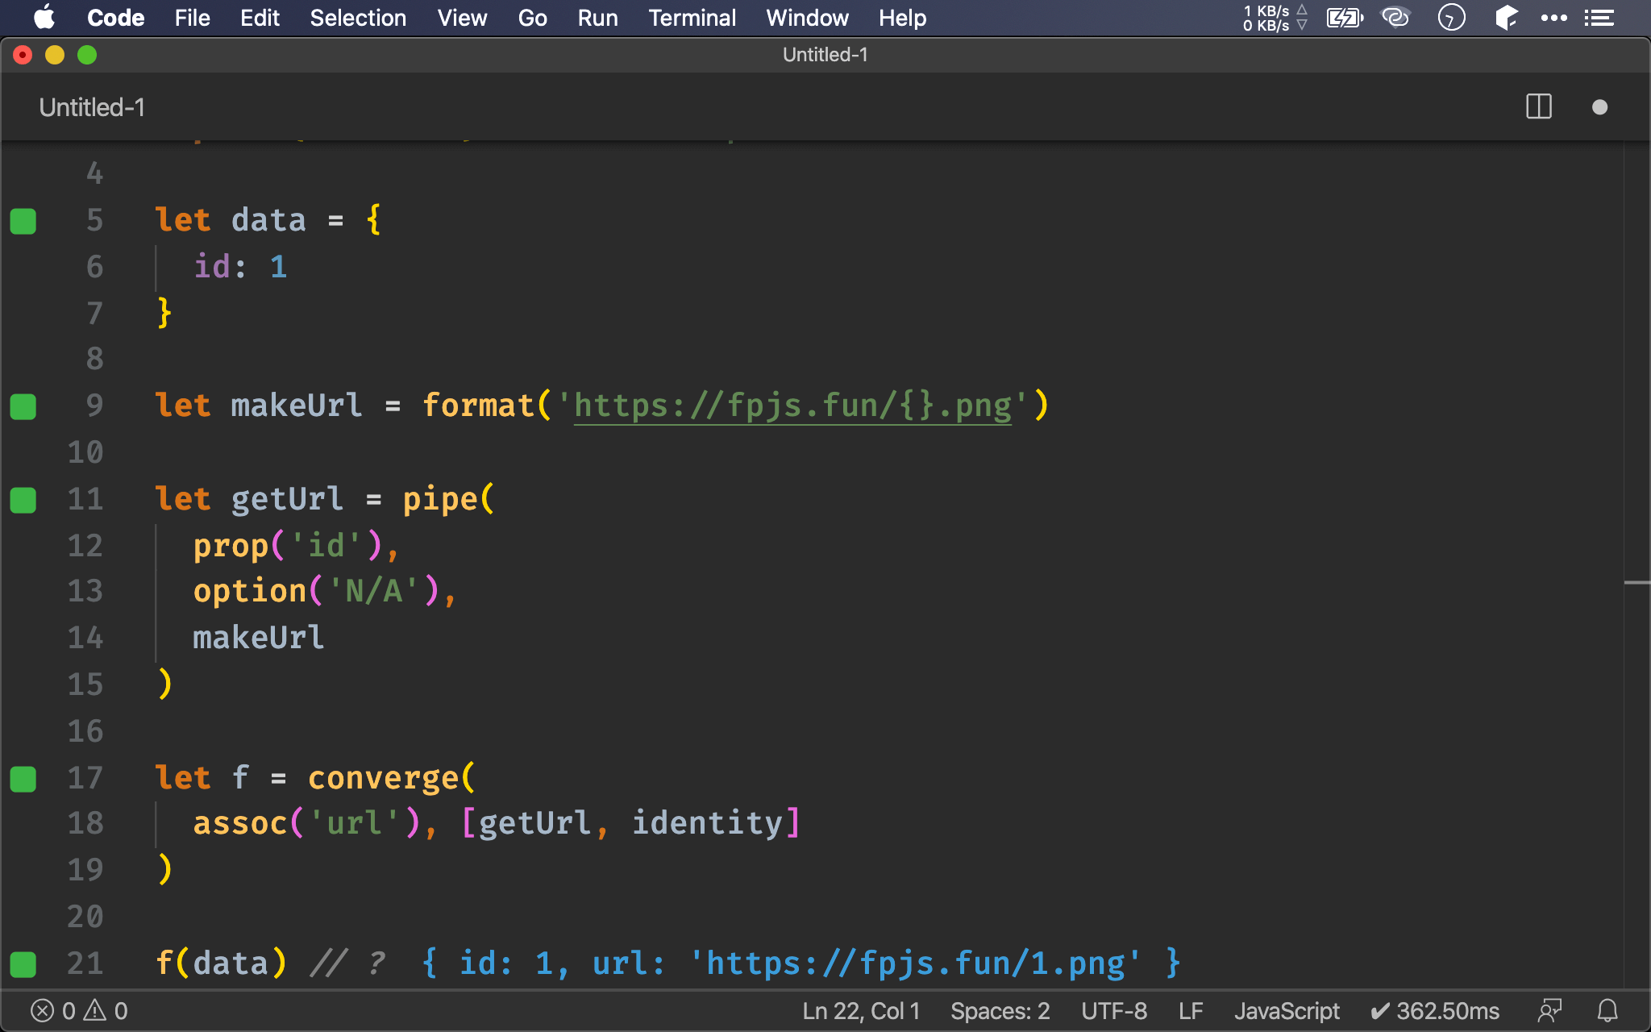The width and height of the screenshot is (1651, 1032).
Task: Click the network speed indicator in menu bar
Action: 1275,18
